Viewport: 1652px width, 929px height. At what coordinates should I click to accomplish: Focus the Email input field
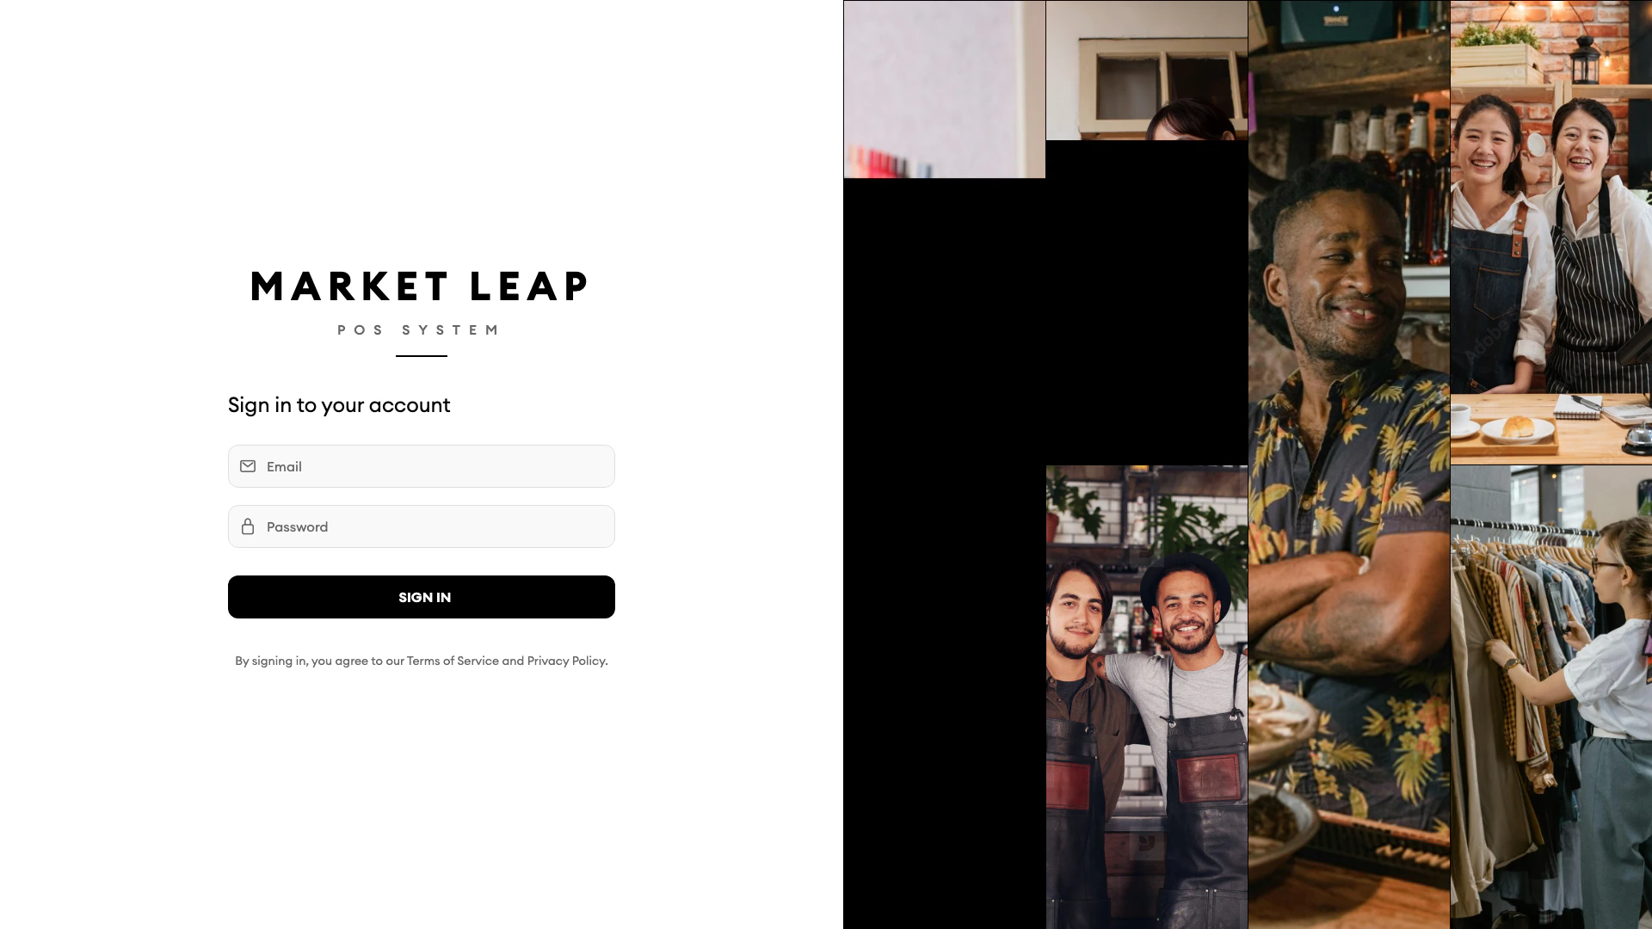coord(422,466)
